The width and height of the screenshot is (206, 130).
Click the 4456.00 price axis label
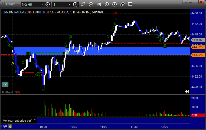(x=197, y=13)
